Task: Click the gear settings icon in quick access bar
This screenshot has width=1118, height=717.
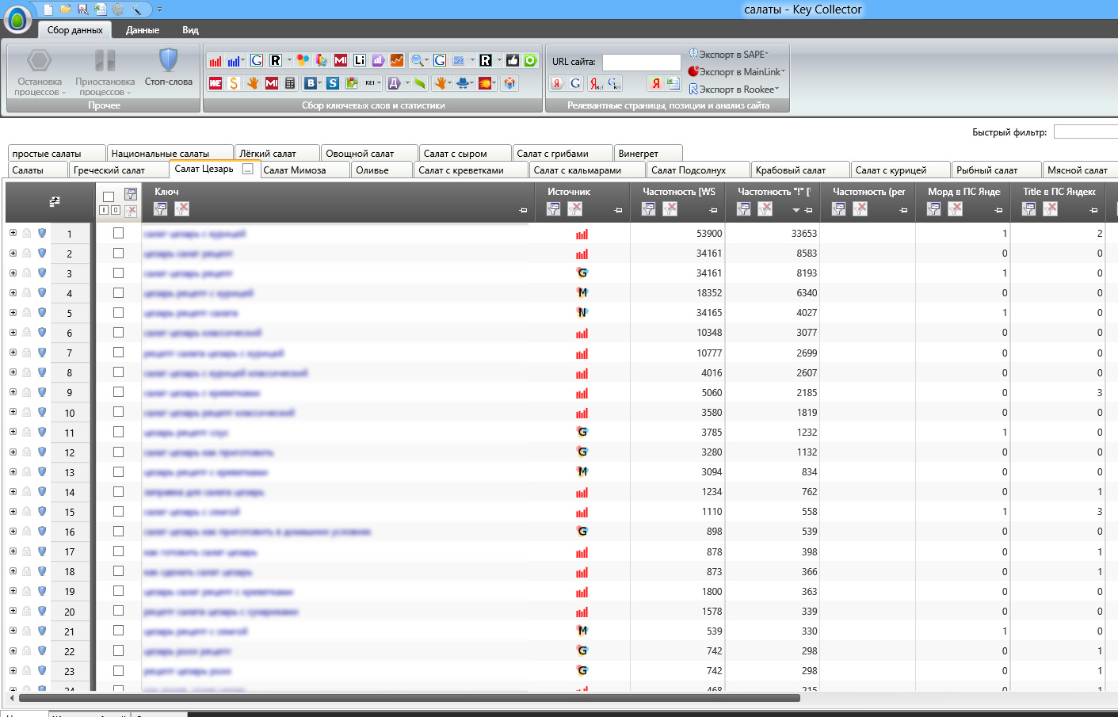Action: coord(118,10)
